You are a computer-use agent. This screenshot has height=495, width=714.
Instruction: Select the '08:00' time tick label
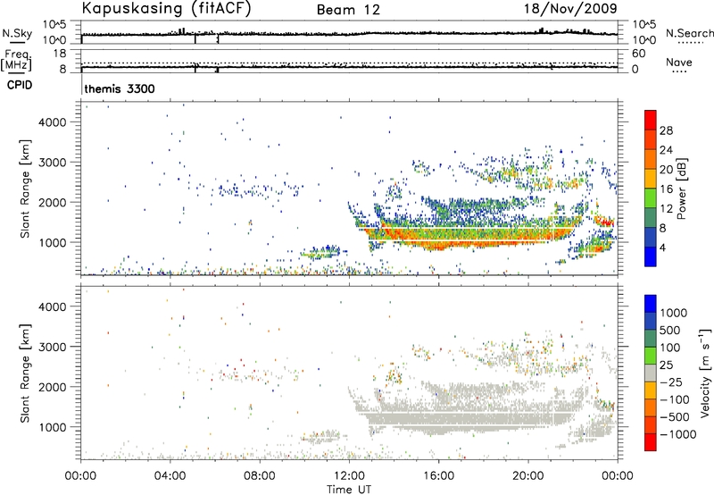point(260,476)
